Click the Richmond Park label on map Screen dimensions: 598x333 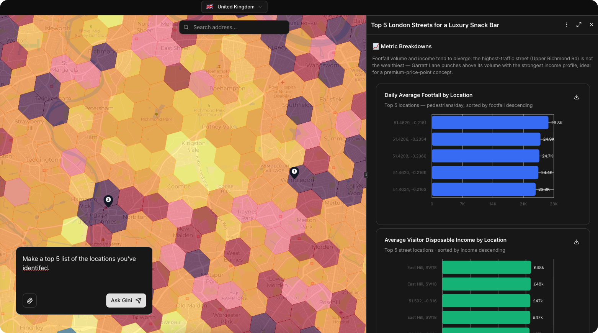pos(157,119)
